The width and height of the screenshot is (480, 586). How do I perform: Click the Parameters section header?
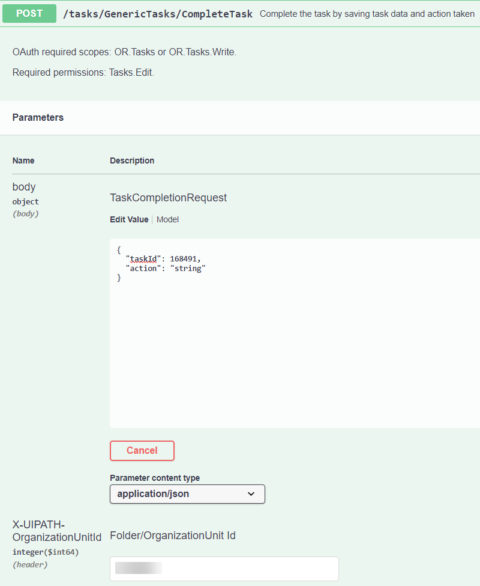38,118
